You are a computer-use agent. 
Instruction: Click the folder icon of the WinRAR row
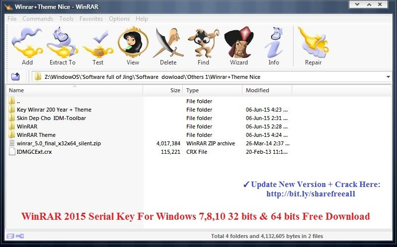click(x=11, y=126)
